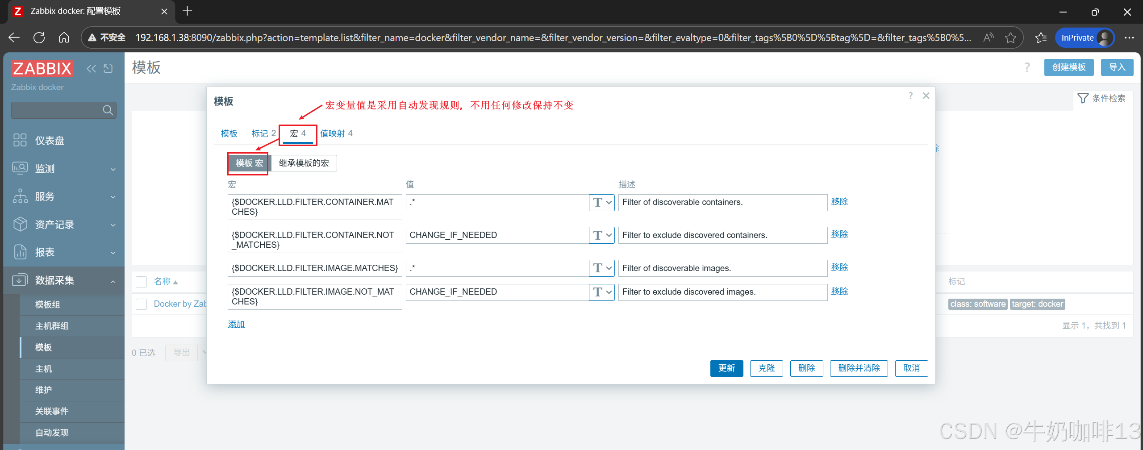Open the 服务 services icon
This screenshot has width=1143, height=450.
20,196
